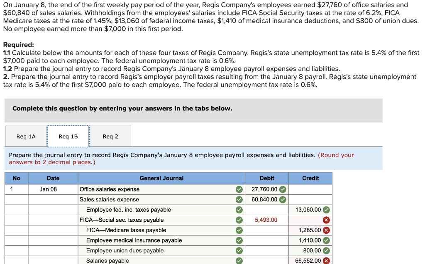Click the Jan 08 date cell

click(53, 189)
